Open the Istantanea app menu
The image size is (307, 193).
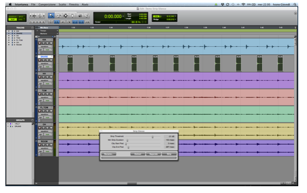point(21,4)
